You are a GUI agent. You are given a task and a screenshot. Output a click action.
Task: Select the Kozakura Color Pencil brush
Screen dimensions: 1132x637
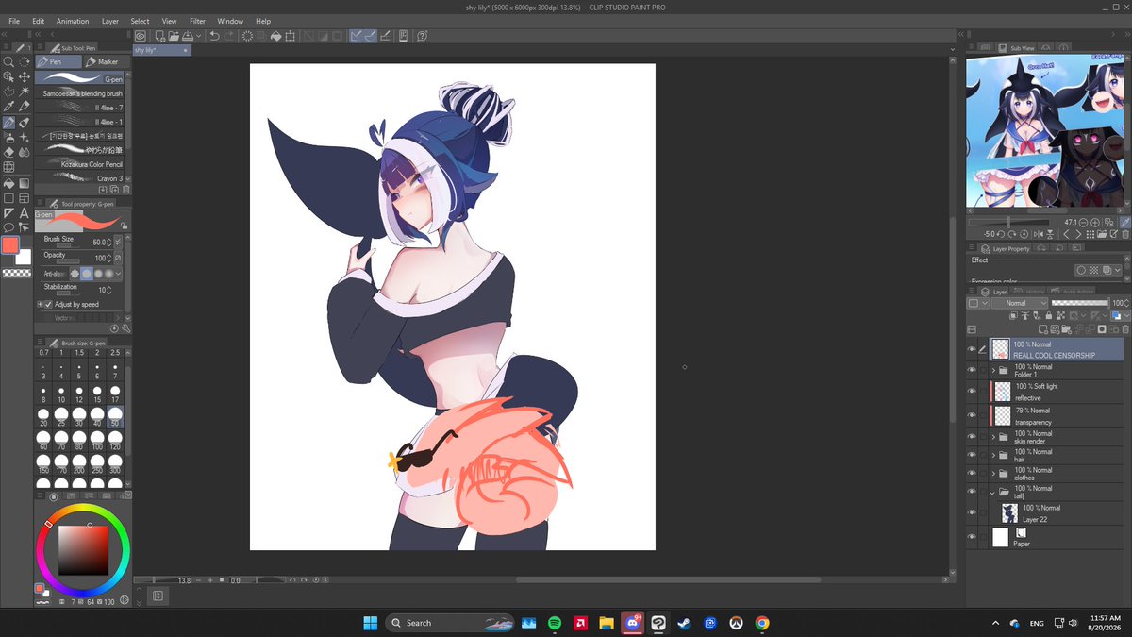click(81, 164)
